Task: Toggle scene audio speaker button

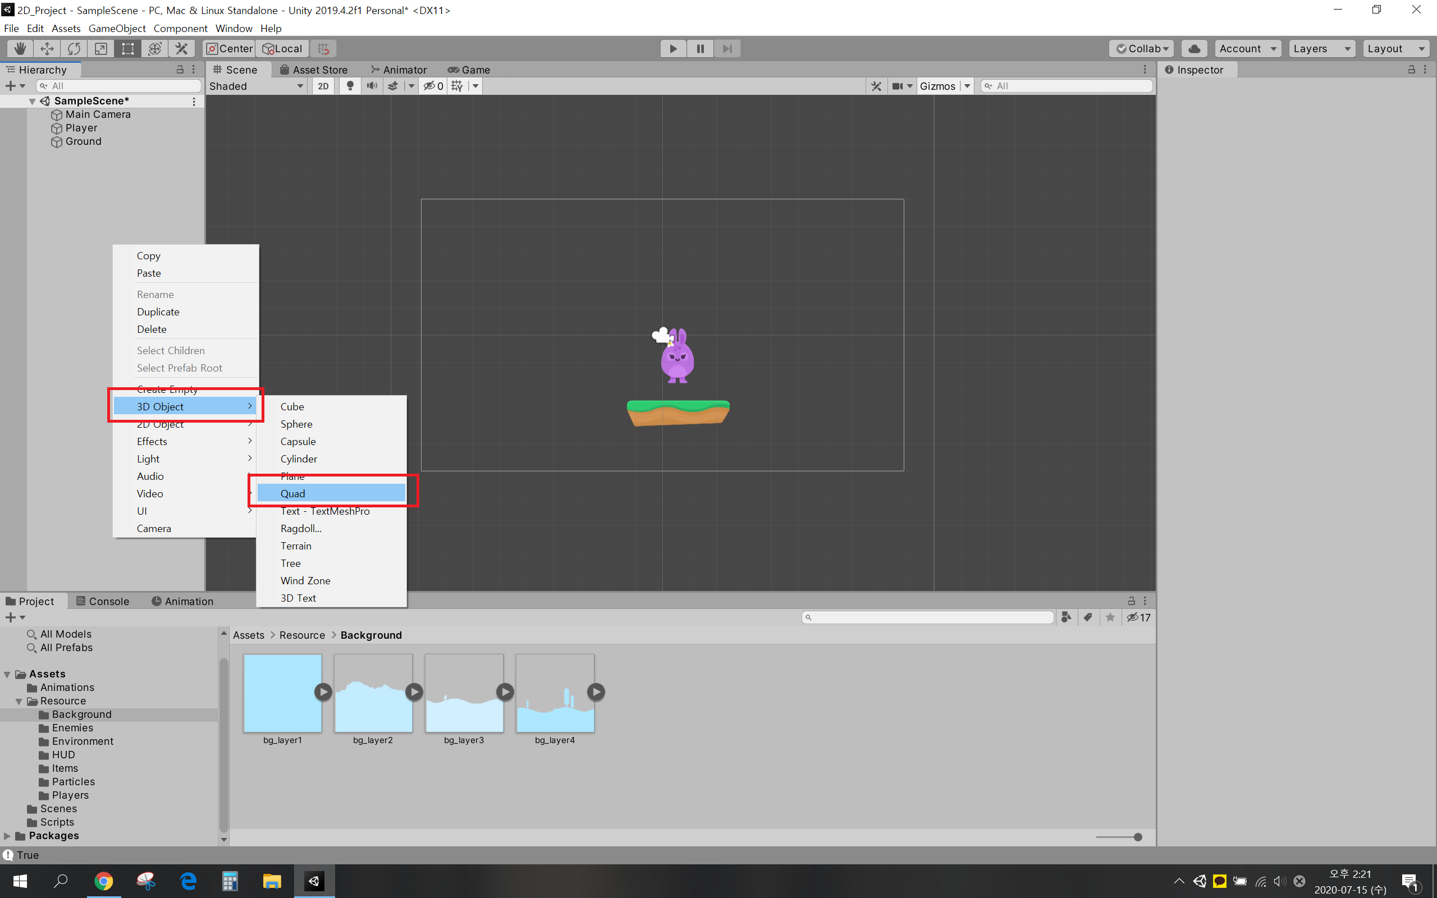Action: tap(372, 86)
